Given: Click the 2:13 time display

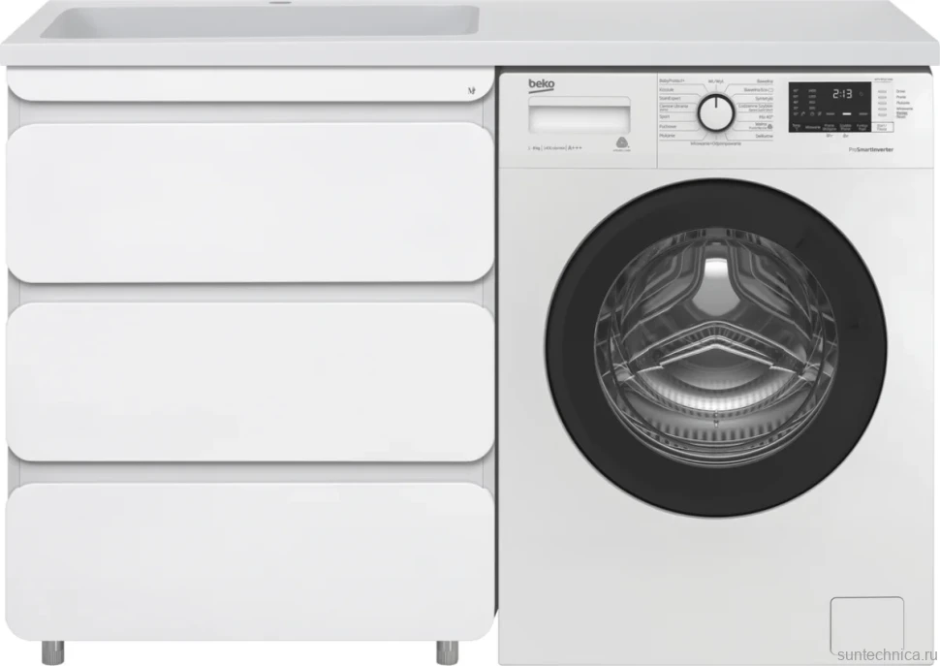Looking at the screenshot, I should [842, 94].
